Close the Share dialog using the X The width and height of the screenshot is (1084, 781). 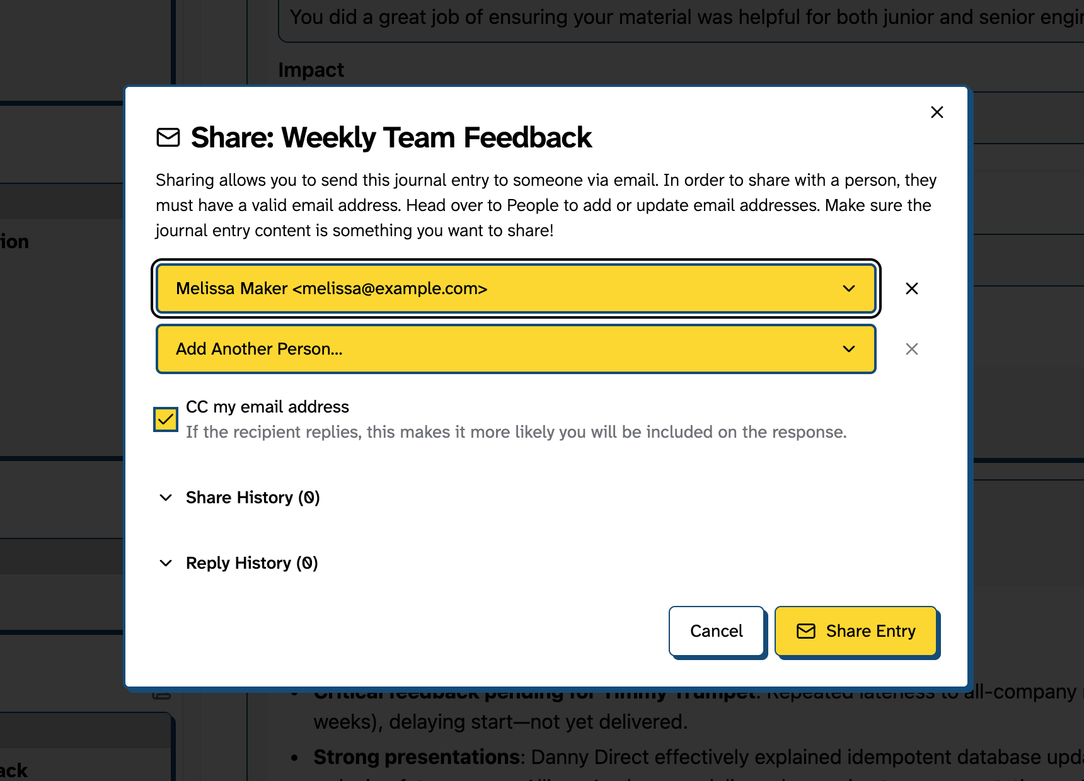pos(937,112)
